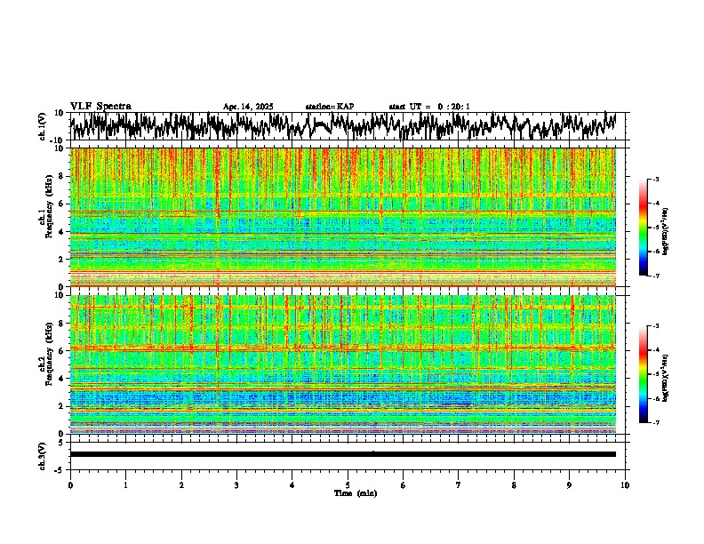Click the ch.2 colorbar log(PSD) label
704x544 pixels.
click(x=666, y=379)
